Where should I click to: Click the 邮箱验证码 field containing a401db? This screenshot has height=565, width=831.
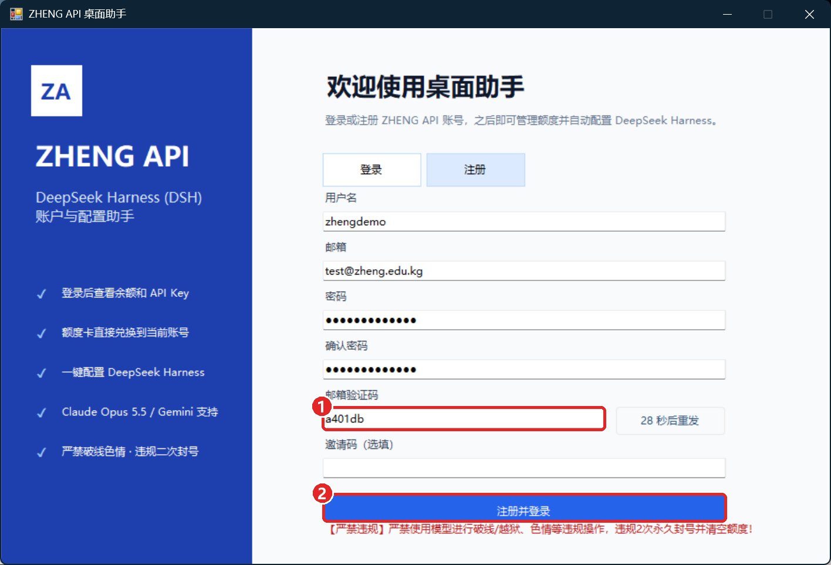pos(464,419)
